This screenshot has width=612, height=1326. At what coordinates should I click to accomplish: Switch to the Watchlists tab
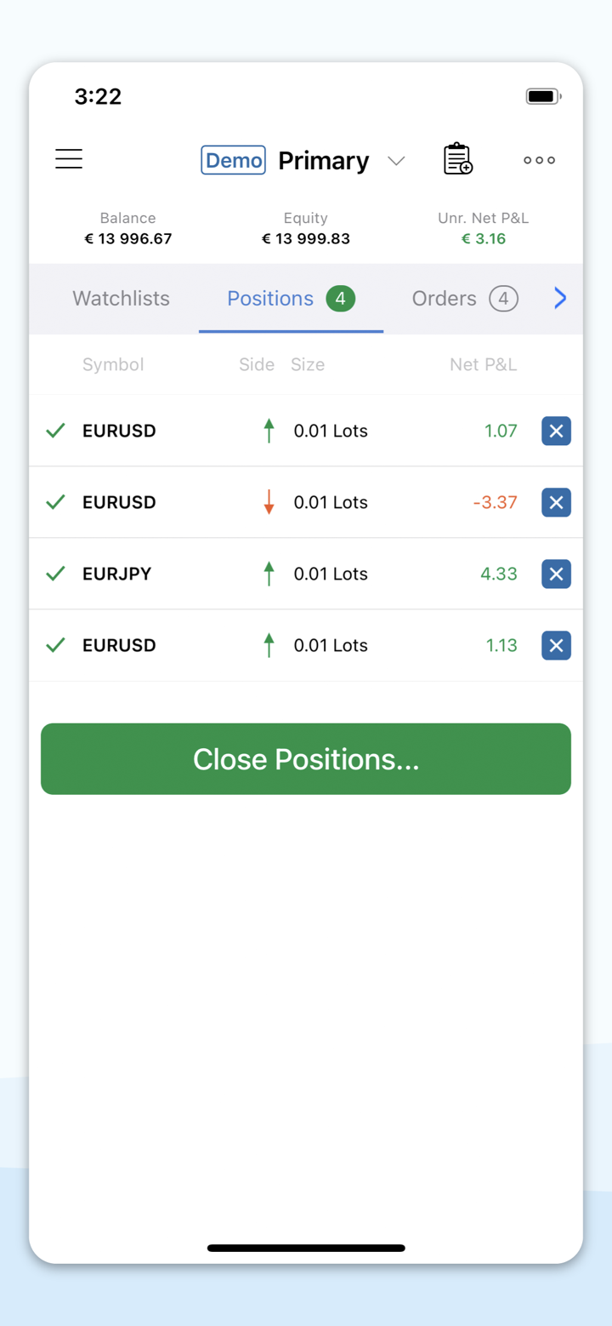121,299
